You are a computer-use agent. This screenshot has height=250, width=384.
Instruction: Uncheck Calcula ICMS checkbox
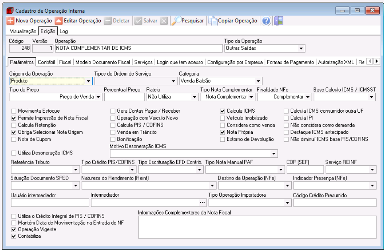coord(222,111)
